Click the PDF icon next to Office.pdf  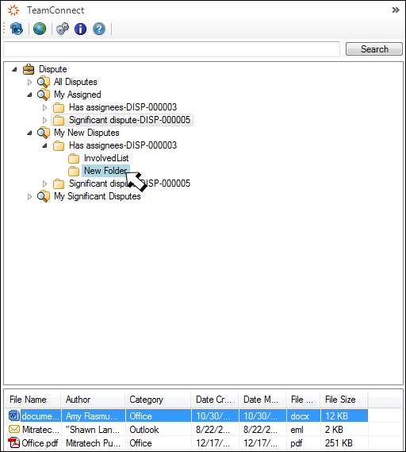(x=13, y=442)
